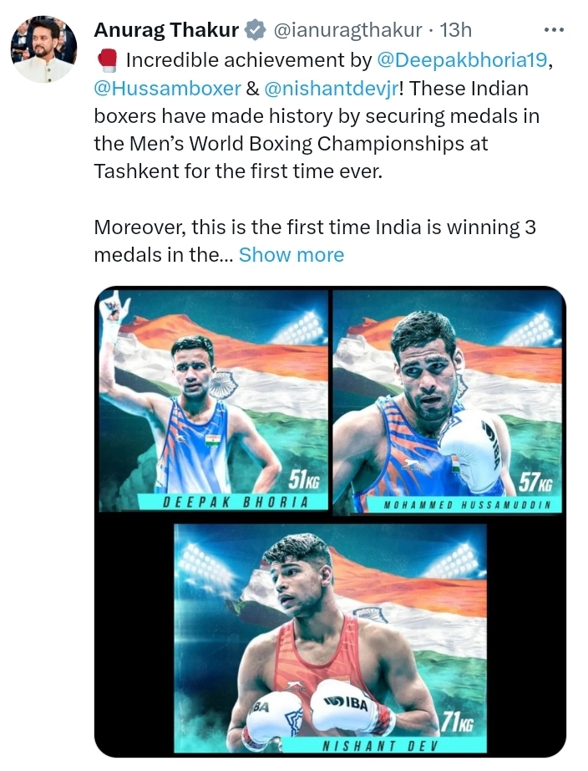Click the 71KG weight label
The width and height of the screenshot is (588, 771).
pos(456,722)
